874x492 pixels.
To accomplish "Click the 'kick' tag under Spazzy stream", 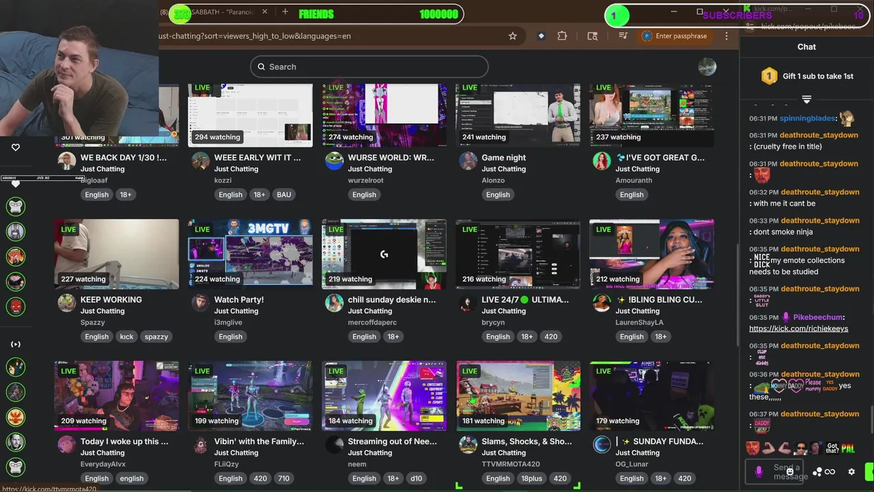I will (x=127, y=337).
